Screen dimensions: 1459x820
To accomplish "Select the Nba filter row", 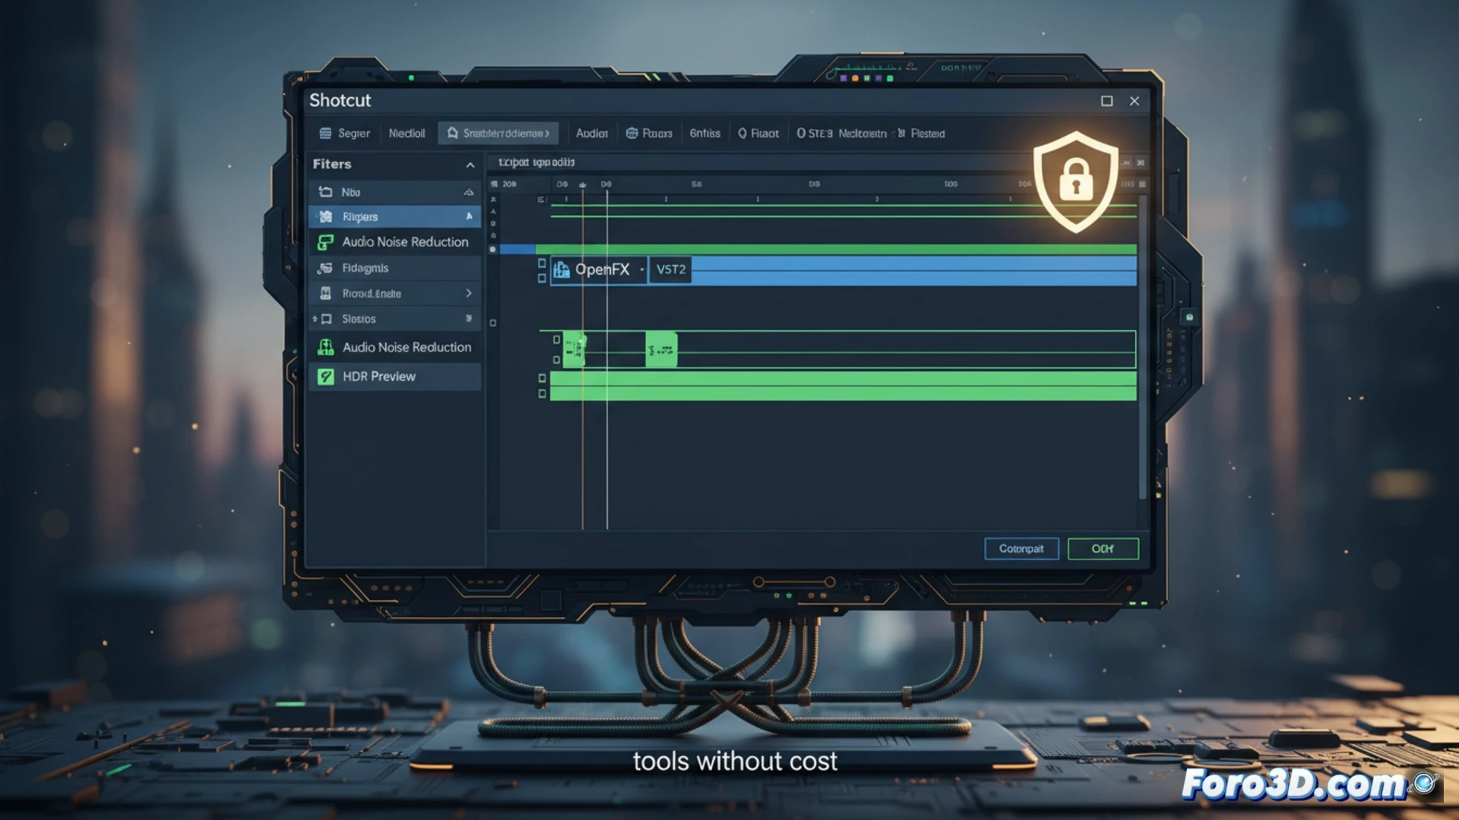I will coord(394,192).
